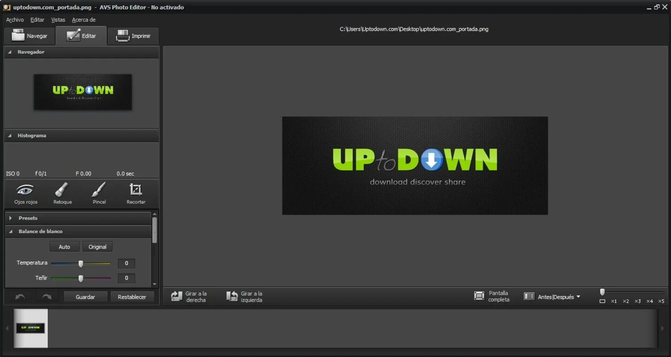Click the edit panel scrollbar up arrow
The height and width of the screenshot is (357, 671).
[155, 214]
